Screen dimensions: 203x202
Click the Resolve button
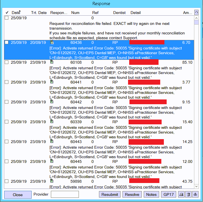point(132,194)
